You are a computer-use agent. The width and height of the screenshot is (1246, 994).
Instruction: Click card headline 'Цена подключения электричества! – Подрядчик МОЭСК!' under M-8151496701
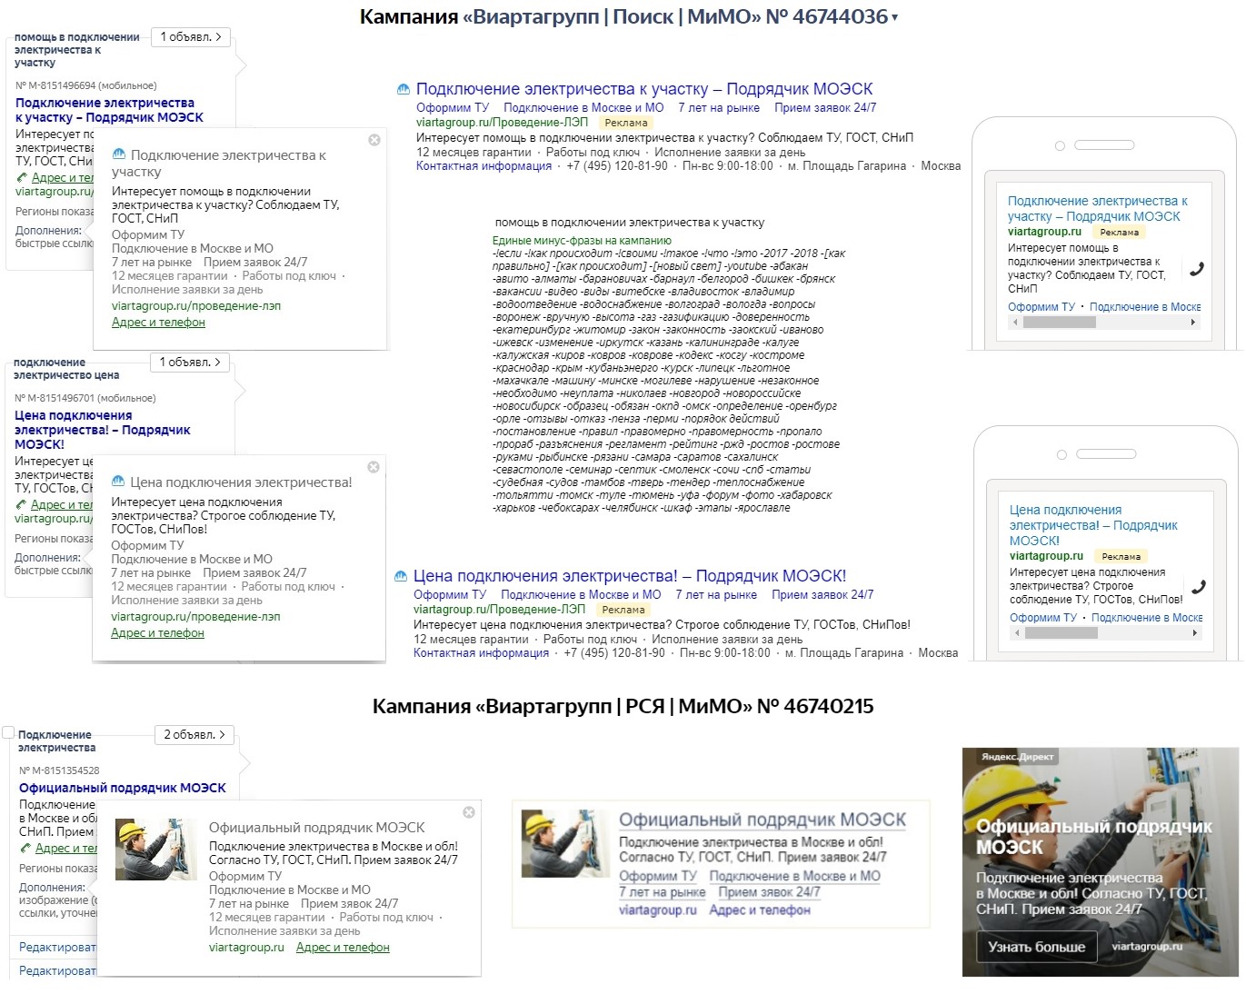[x=103, y=431]
